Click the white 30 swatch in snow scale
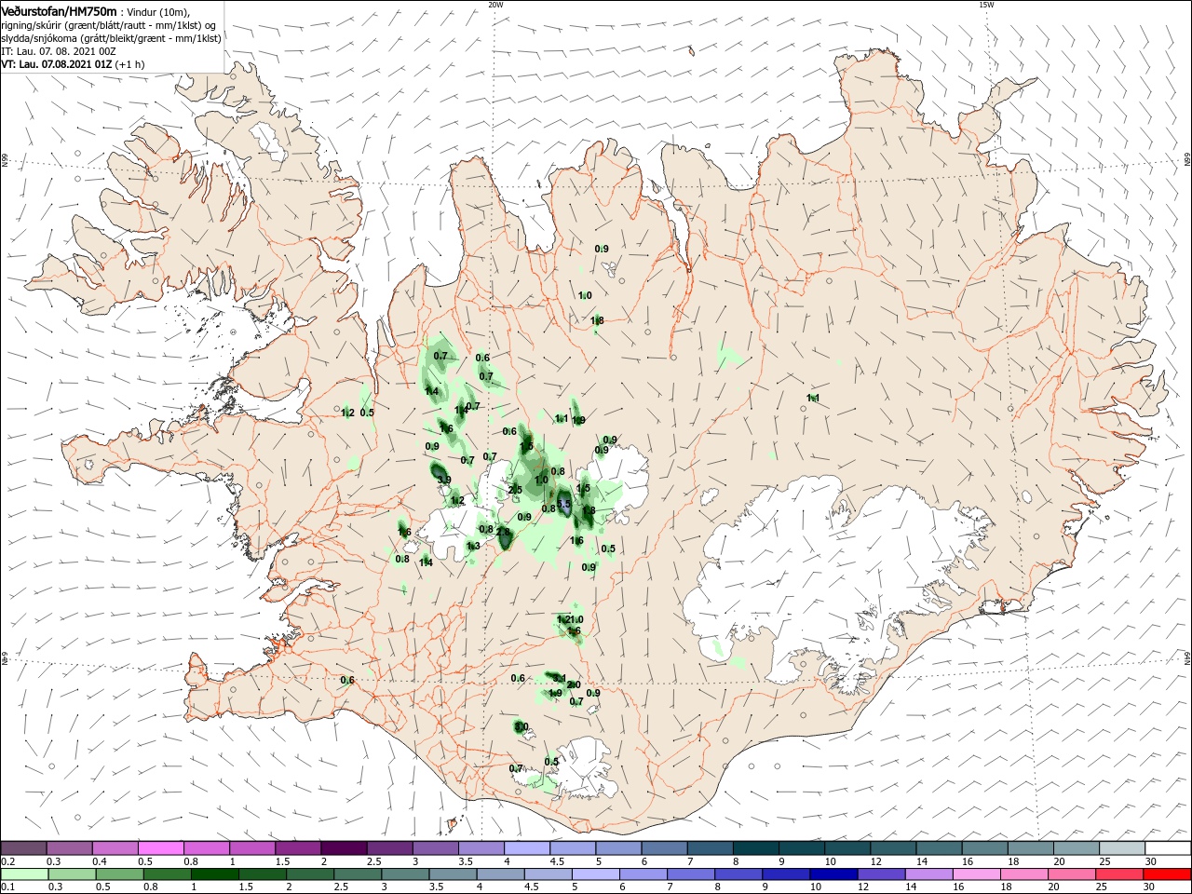 (x=1168, y=847)
